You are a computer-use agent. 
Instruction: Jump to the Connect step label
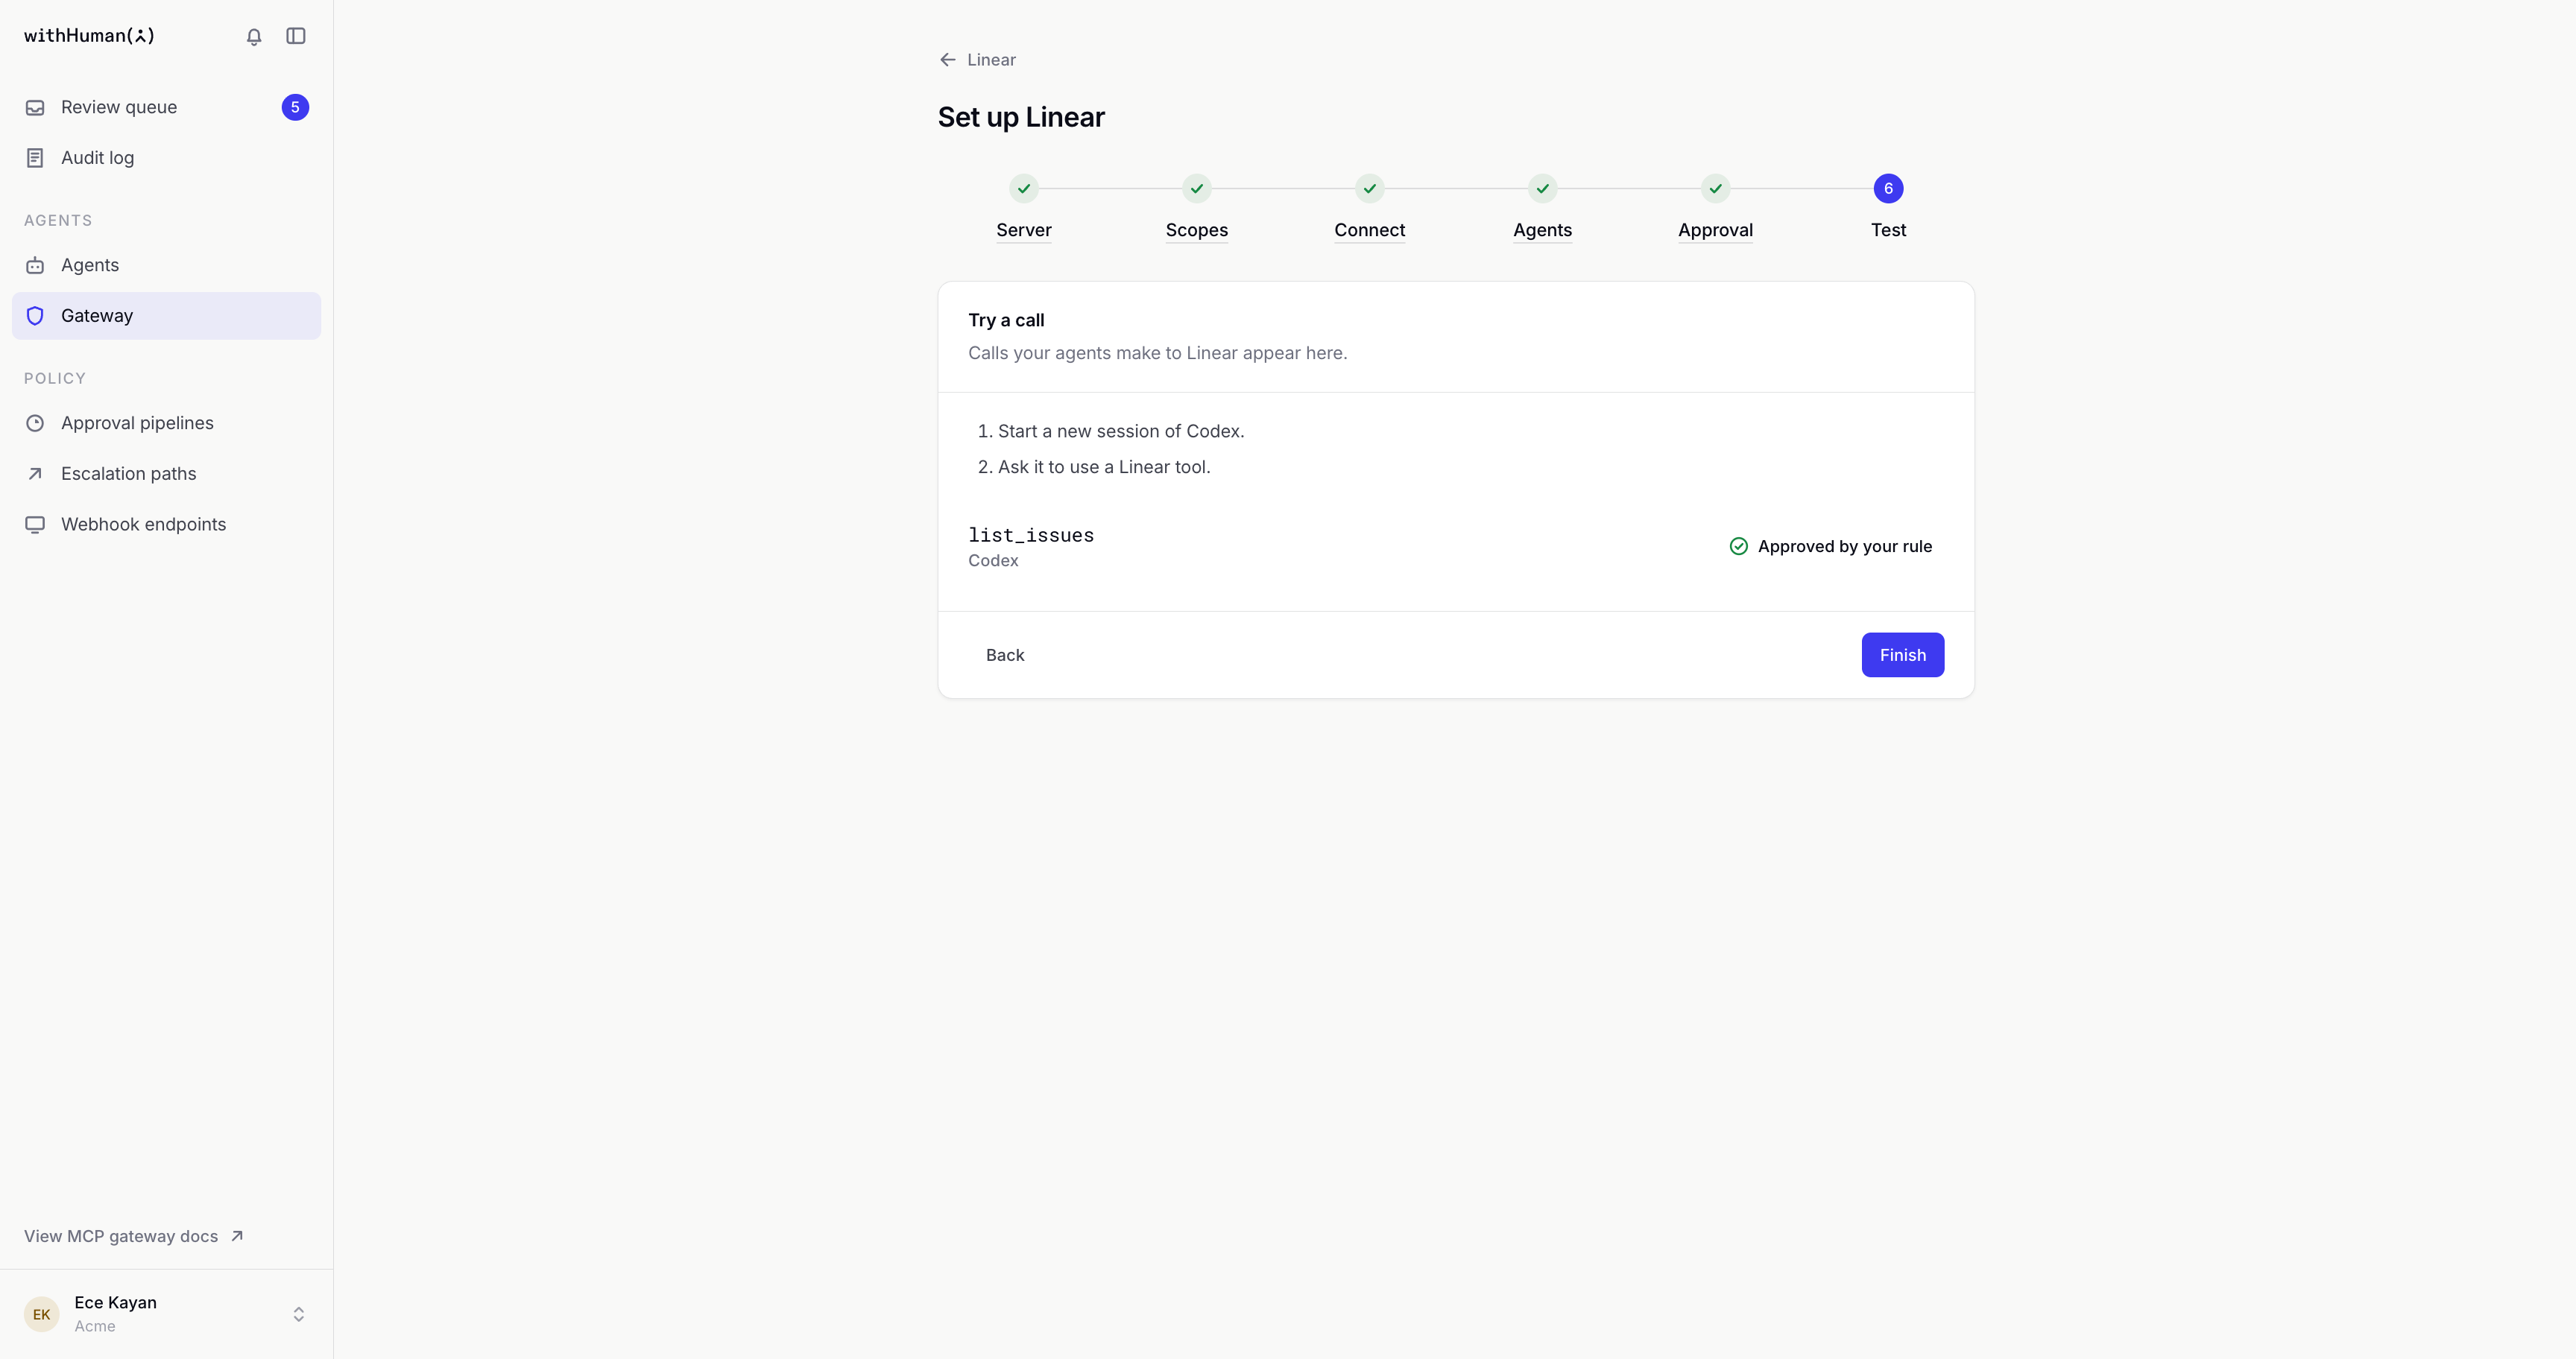pos(1370,229)
